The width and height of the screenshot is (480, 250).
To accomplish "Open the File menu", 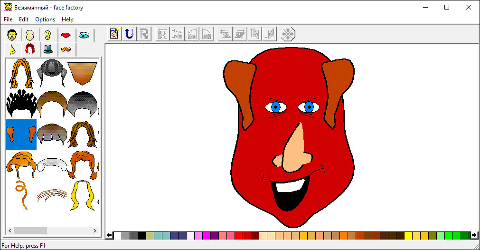I will click(x=8, y=19).
